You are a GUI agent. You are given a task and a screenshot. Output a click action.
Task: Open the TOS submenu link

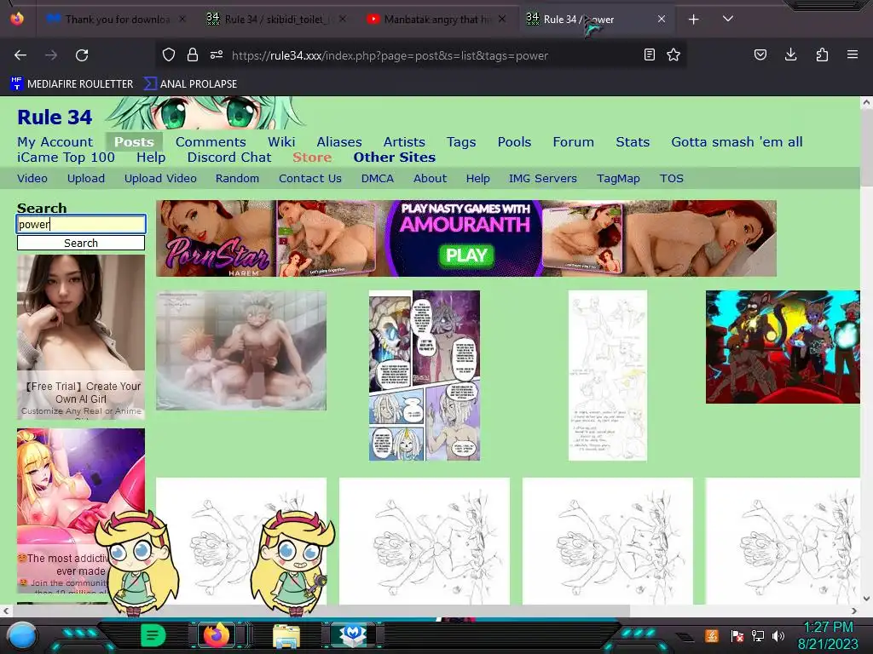[x=672, y=179]
